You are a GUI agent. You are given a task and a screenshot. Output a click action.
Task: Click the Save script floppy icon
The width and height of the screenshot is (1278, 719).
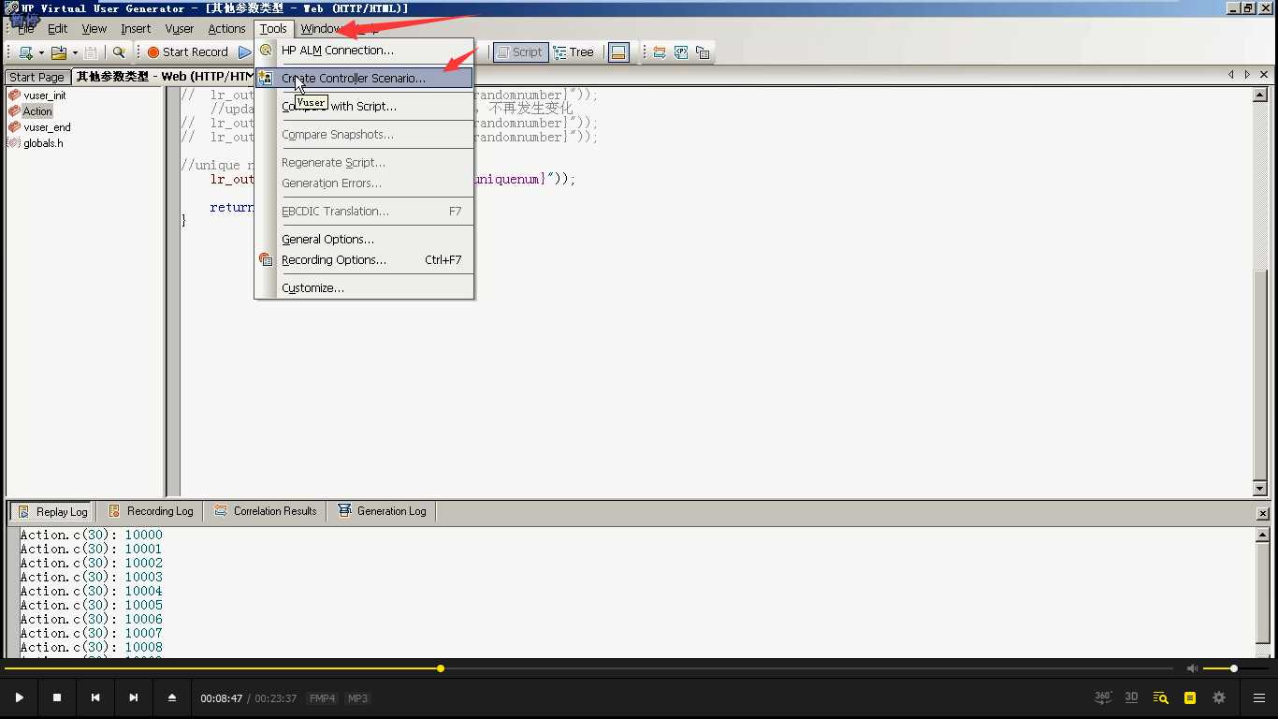[91, 52]
